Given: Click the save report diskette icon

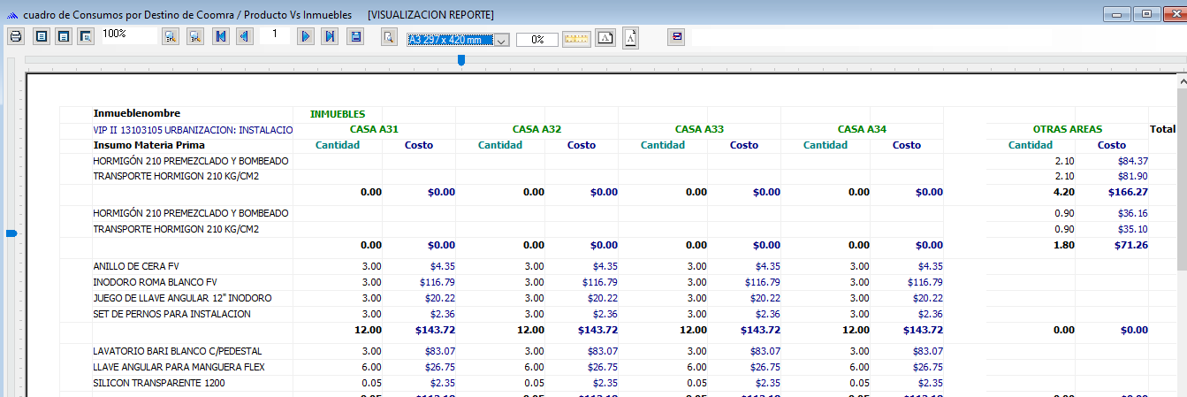Looking at the screenshot, I should pos(355,37).
